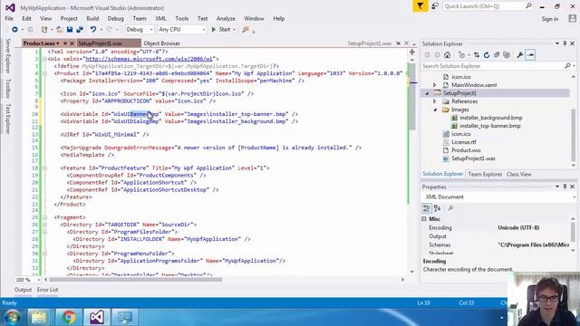This screenshot has height=326, width=580.
Task: Expand the References node
Action: click(x=435, y=101)
